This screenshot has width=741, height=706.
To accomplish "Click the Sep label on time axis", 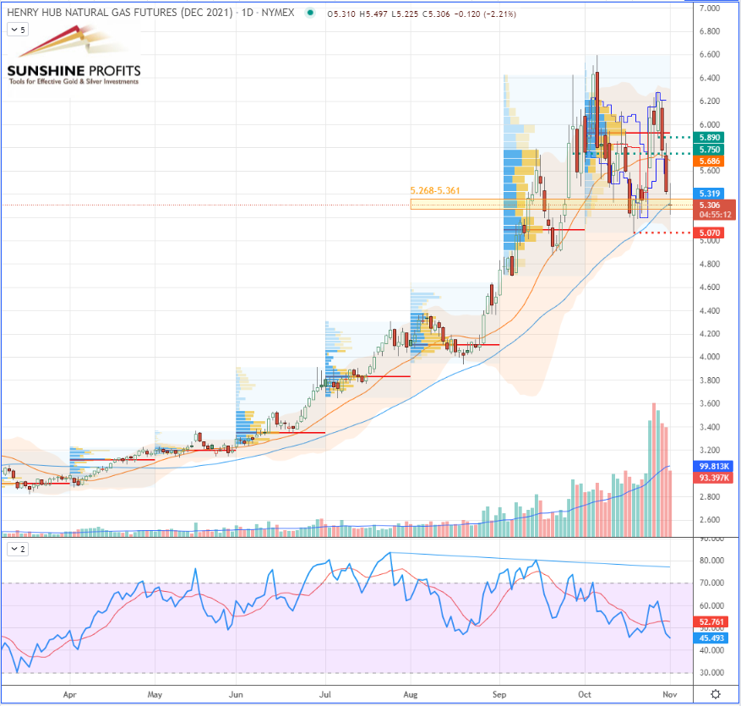I will (x=499, y=694).
